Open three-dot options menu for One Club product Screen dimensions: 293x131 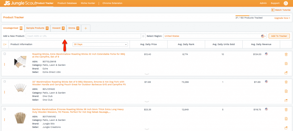point(5,92)
